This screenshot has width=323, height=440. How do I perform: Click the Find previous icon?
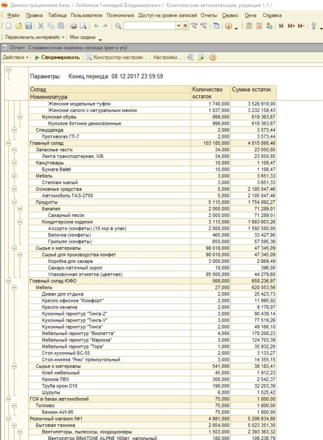tap(204, 26)
